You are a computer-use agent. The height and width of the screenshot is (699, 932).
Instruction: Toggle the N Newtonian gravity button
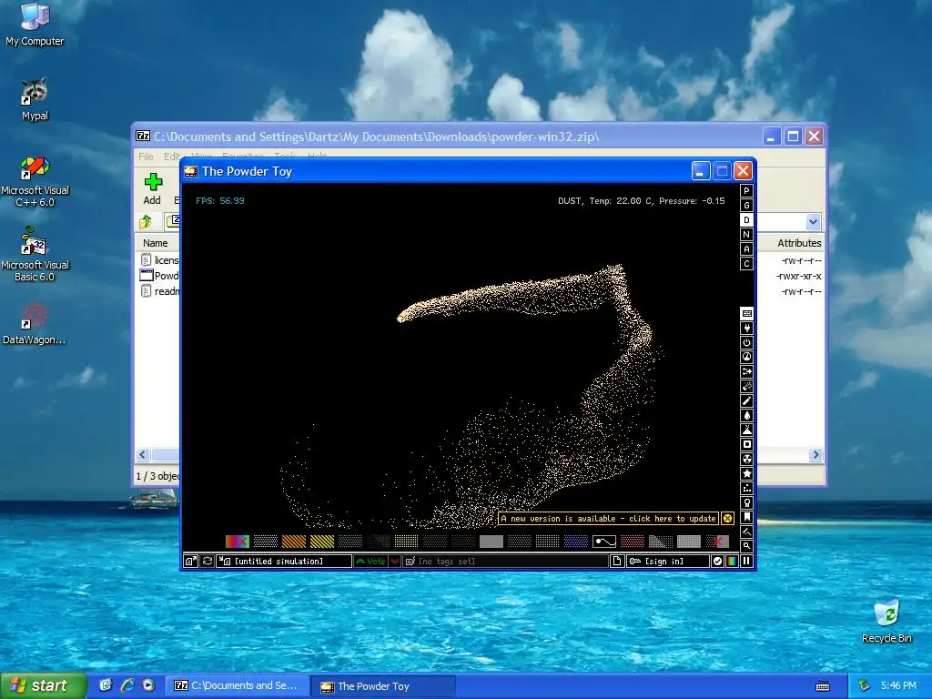(746, 235)
